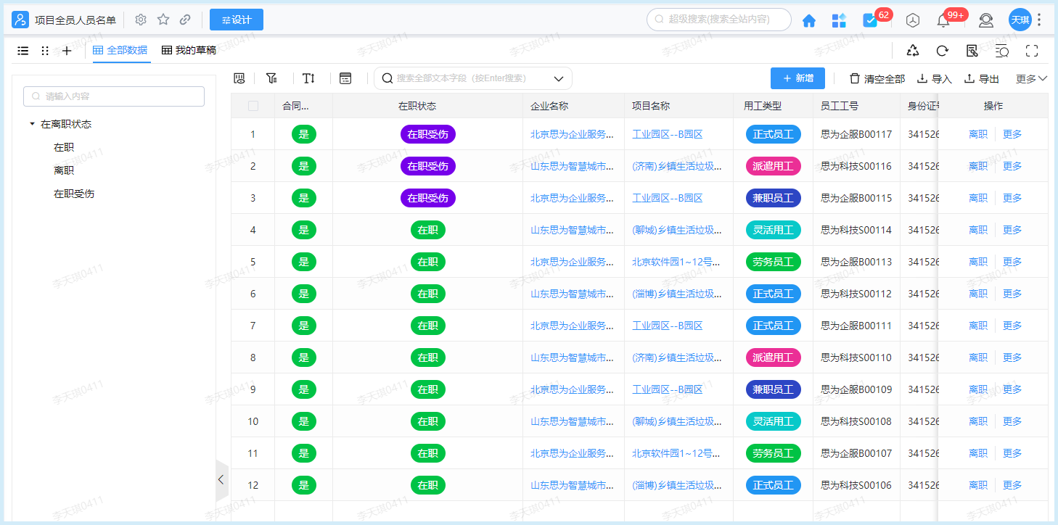Click the form share link icon
Viewport: 1058px width, 525px height.
[x=972, y=51]
